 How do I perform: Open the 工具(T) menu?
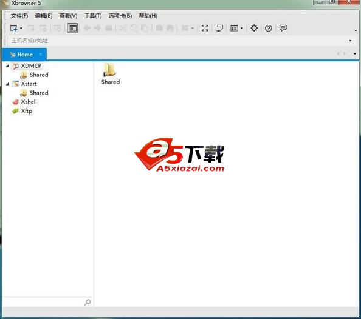point(93,16)
